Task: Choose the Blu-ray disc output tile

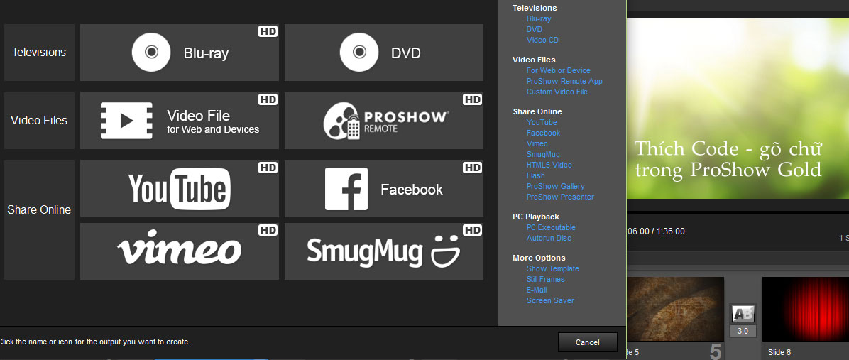Action: (179, 53)
